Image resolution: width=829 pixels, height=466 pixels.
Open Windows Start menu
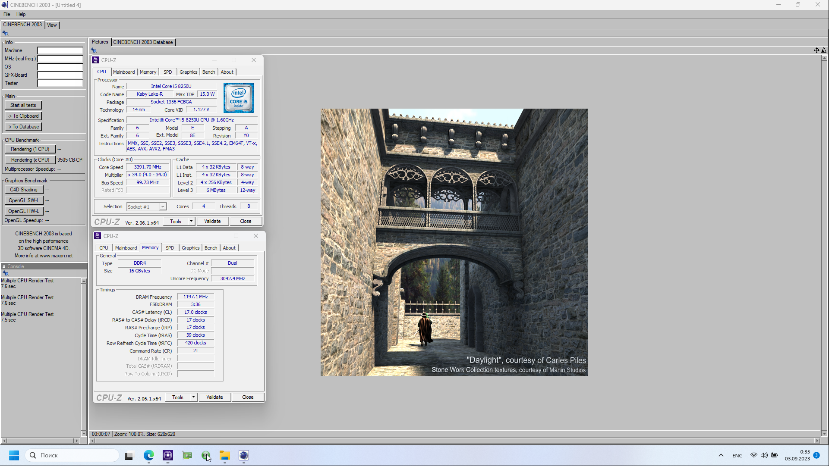14,455
